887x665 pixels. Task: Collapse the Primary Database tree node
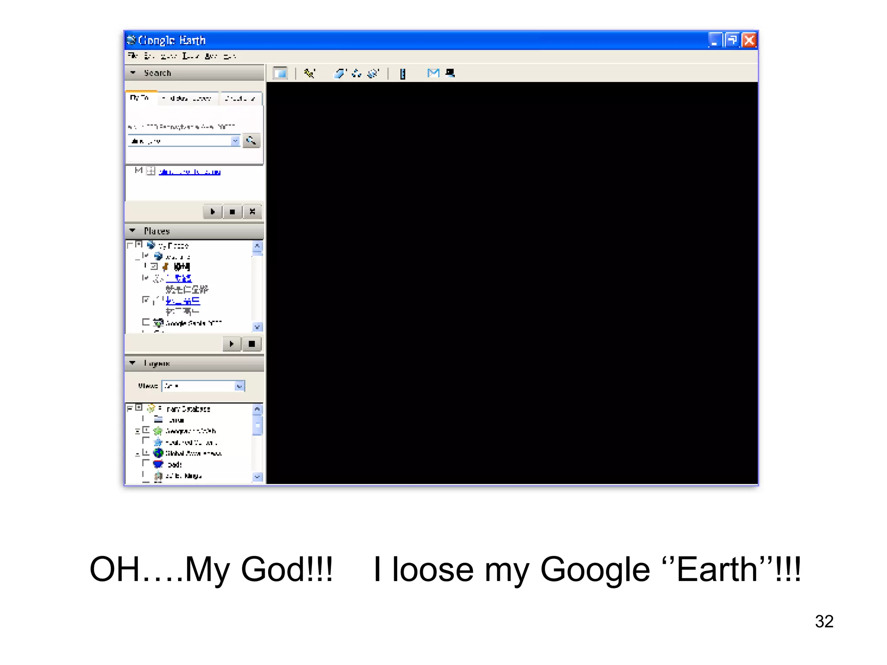[x=129, y=408]
